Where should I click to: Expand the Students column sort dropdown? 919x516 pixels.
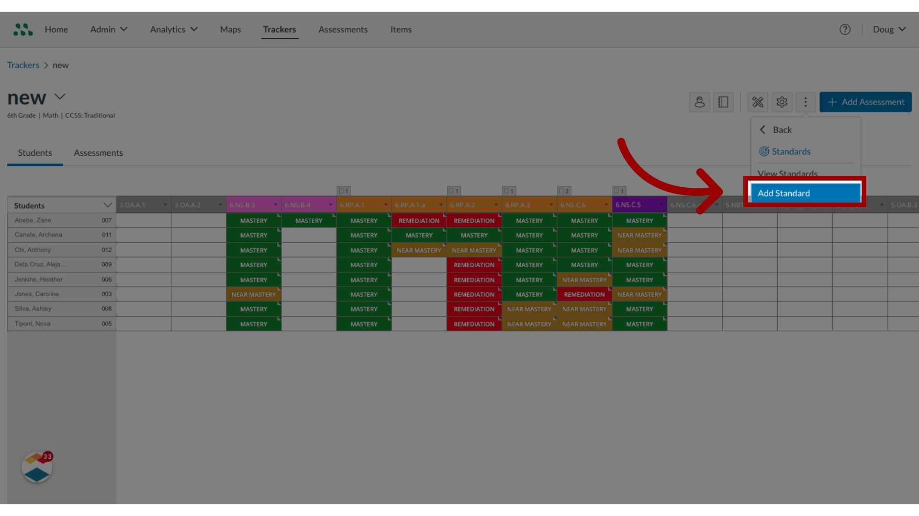tap(108, 205)
